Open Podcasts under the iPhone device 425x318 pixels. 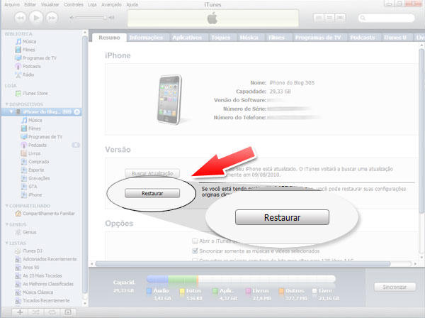click(34, 145)
